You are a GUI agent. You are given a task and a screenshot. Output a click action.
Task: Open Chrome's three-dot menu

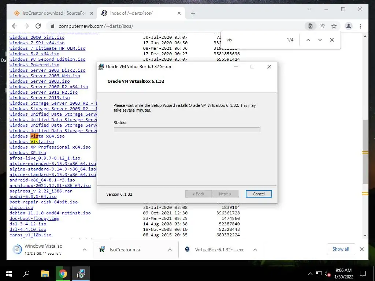coord(360,26)
